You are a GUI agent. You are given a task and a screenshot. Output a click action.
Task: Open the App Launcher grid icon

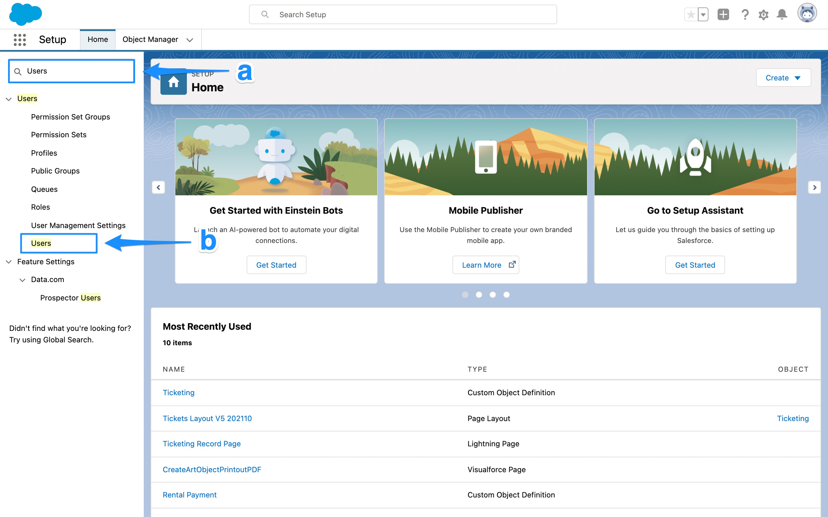point(20,40)
